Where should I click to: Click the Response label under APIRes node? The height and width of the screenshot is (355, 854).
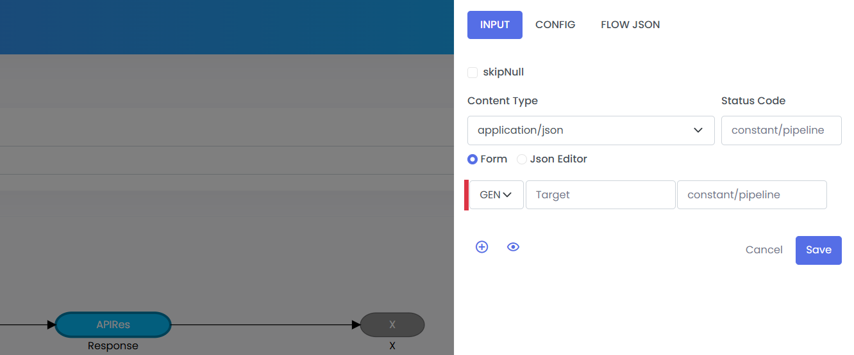113,346
